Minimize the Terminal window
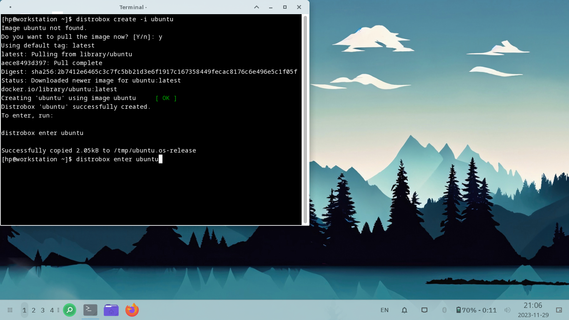This screenshot has height=320, width=569. 271,7
